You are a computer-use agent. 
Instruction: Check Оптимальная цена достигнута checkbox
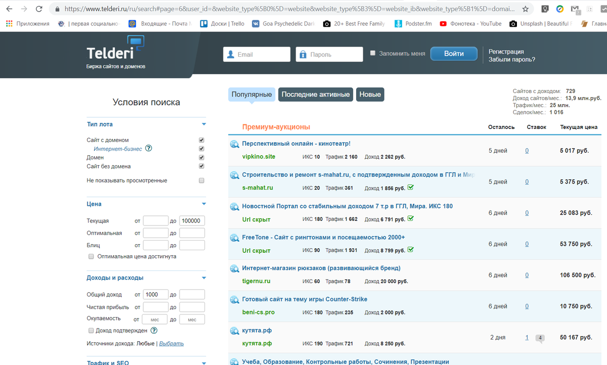pyautogui.click(x=92, y=256)
